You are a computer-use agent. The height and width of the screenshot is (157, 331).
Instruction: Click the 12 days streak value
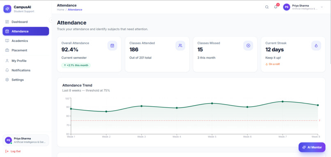click(274, 50)
